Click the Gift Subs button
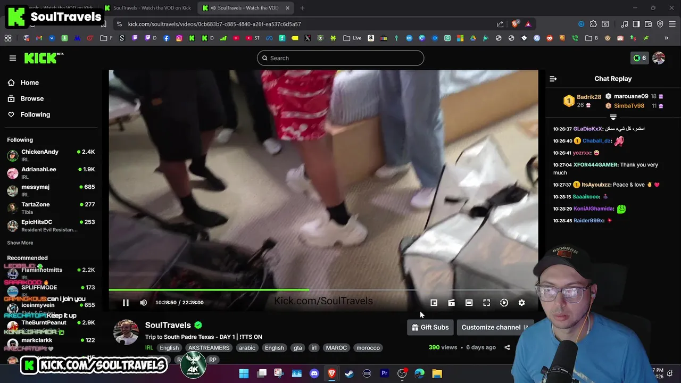681x383 pixels. coord(430,327)
